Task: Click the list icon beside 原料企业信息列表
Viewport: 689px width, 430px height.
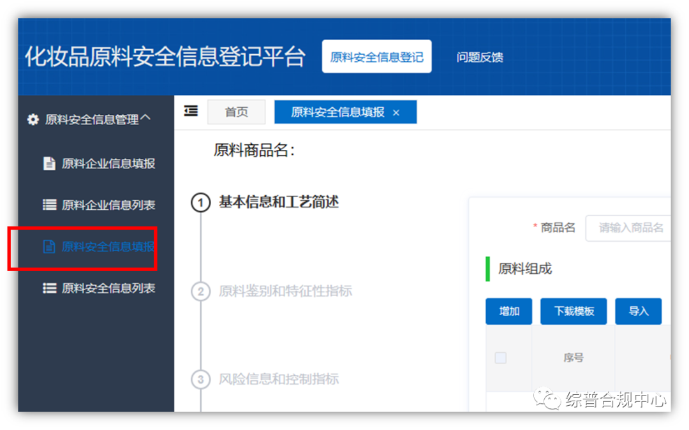Action: tap(50, 205)
